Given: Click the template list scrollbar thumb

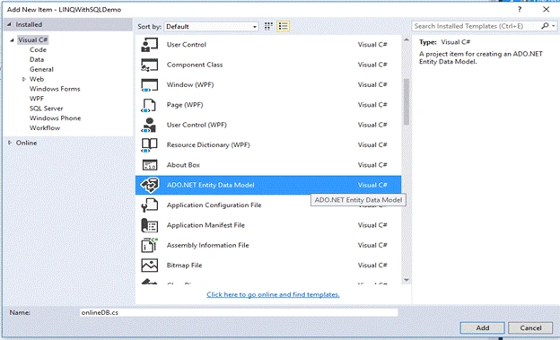Looking at the screenshot, I should [x=407, y=101].
